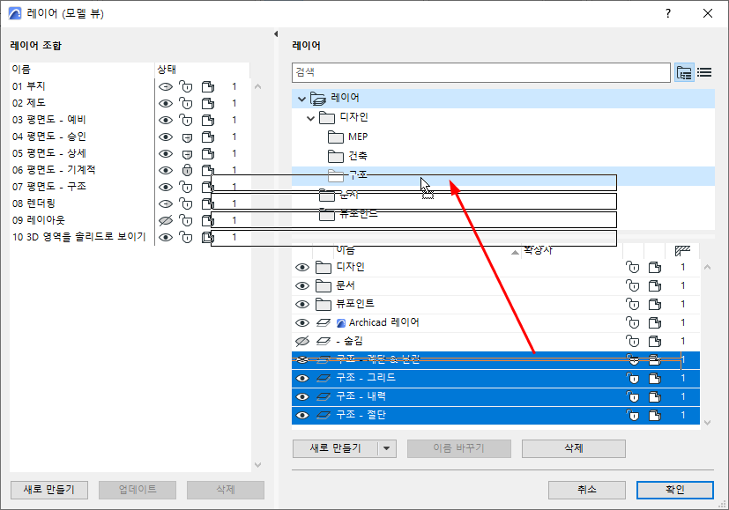Collapse the layer combinations panel arrow
The width and height of the screenshot is (729, 510).
point(276,33)
